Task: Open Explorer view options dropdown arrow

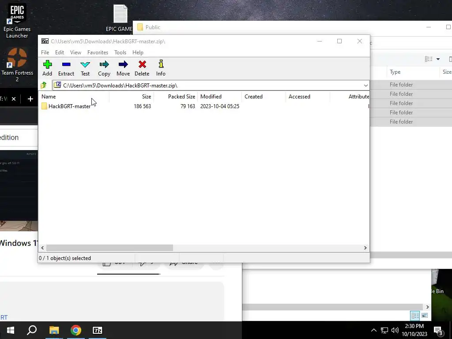Action: click(438, 59)
